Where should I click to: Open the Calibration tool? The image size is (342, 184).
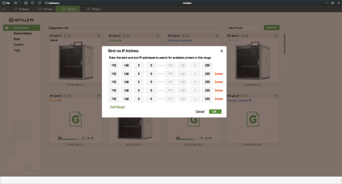52,3
